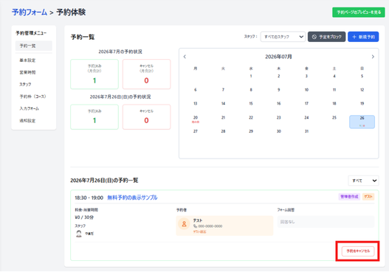389x272 pixels.
Task: Click the 回答なし form answer field
Action: pos(326,222)
